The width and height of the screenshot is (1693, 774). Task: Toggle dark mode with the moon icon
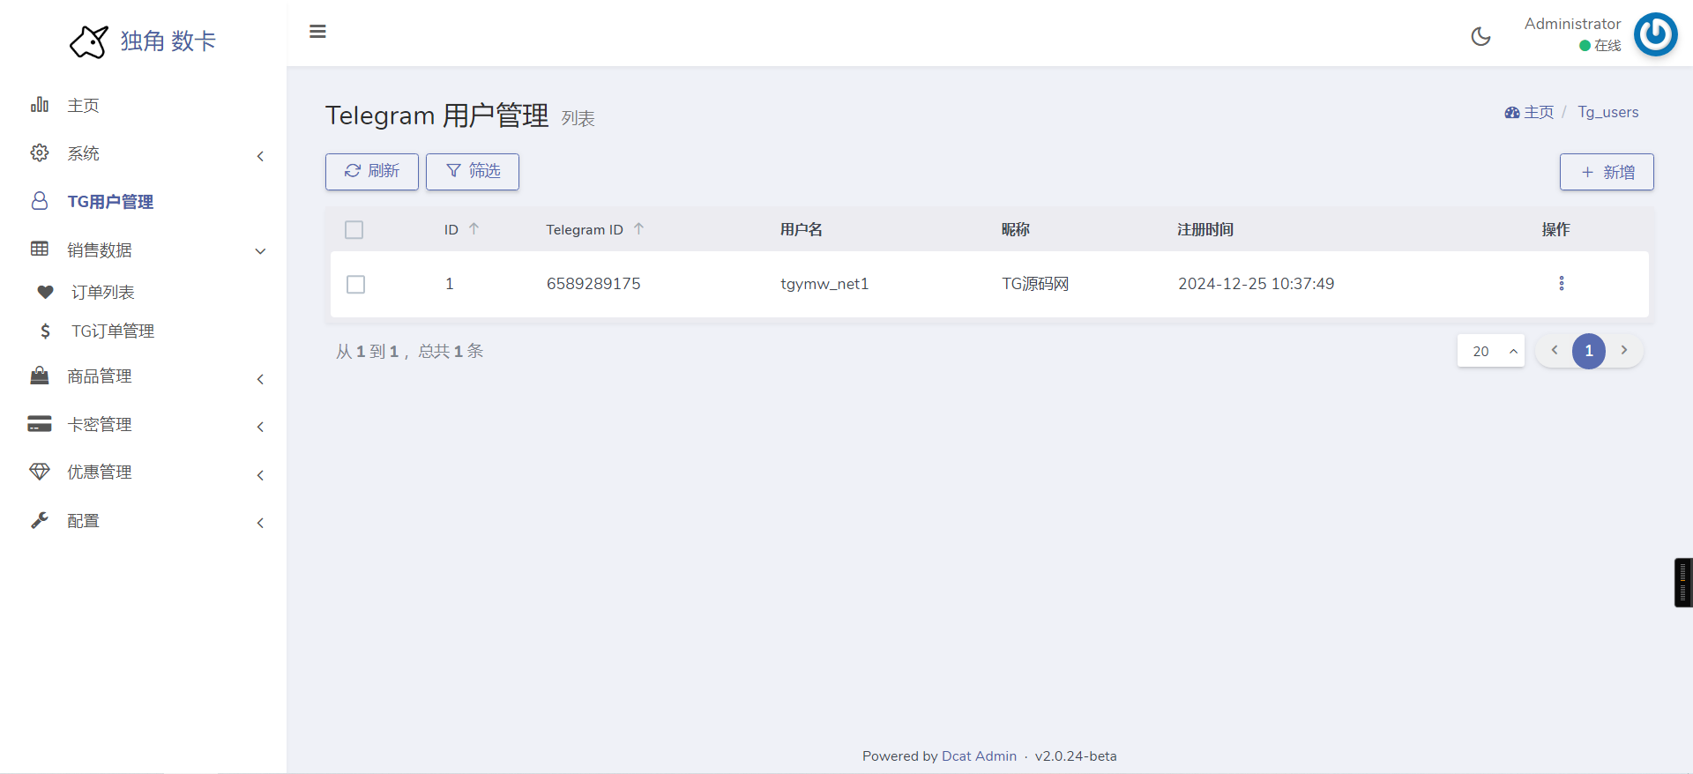pyautogui.click(x=1480, y=36)
